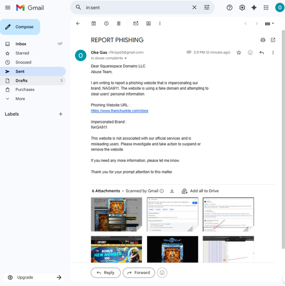
Task: Click the Move to inbox icon
Action: pos(148,23)
